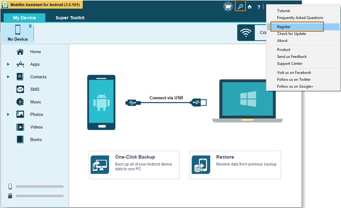This screenshot has width=341, height=208.
Task: Switch to the My Device tab
Action: coord(24,18)
